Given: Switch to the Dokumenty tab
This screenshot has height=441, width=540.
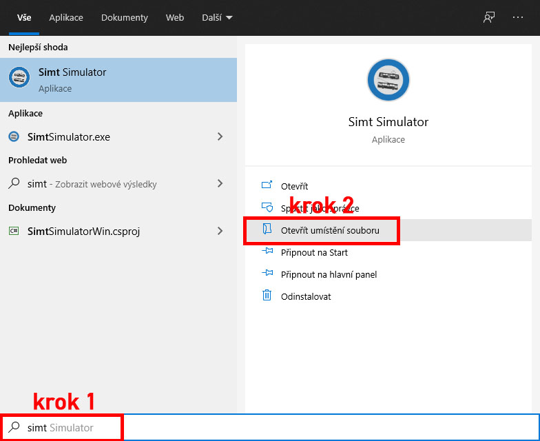Looking at the screenshot, I should tap(124, 18).
